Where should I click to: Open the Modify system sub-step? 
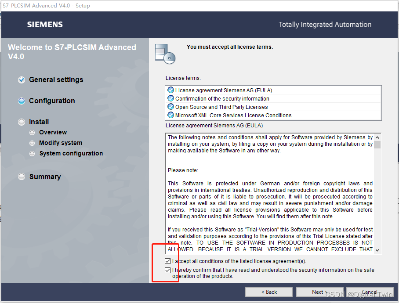pyautogui.click(x=61, y=143)
